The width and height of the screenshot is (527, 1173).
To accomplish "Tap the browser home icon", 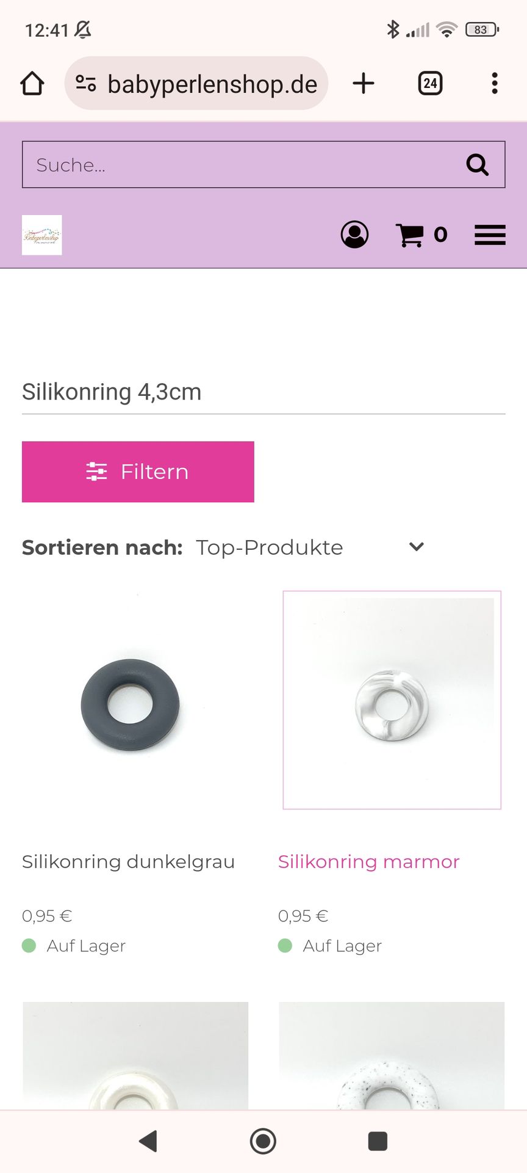I will [32, 84].
